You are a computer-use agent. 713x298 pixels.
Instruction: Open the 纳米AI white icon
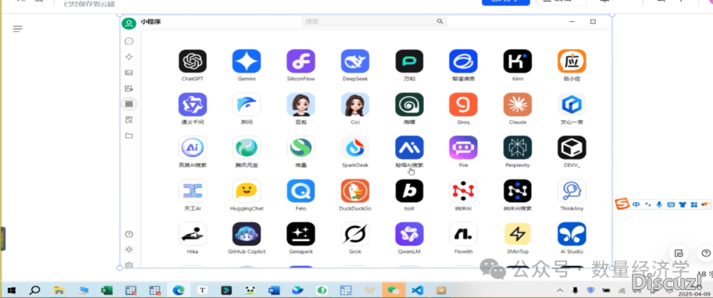pyautogui.click(x=463, y=191)
